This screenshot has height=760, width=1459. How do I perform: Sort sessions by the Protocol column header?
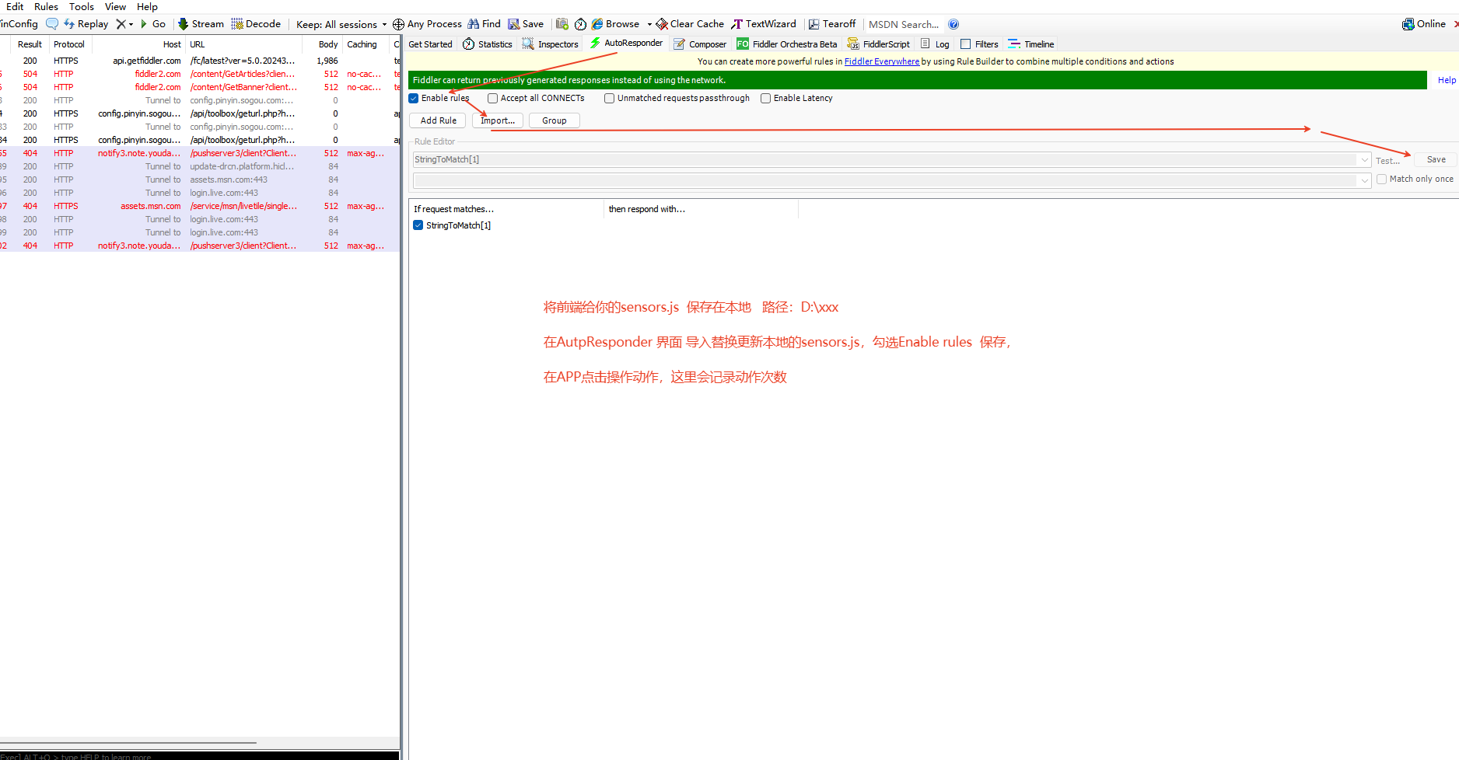(x=69, y=44)
